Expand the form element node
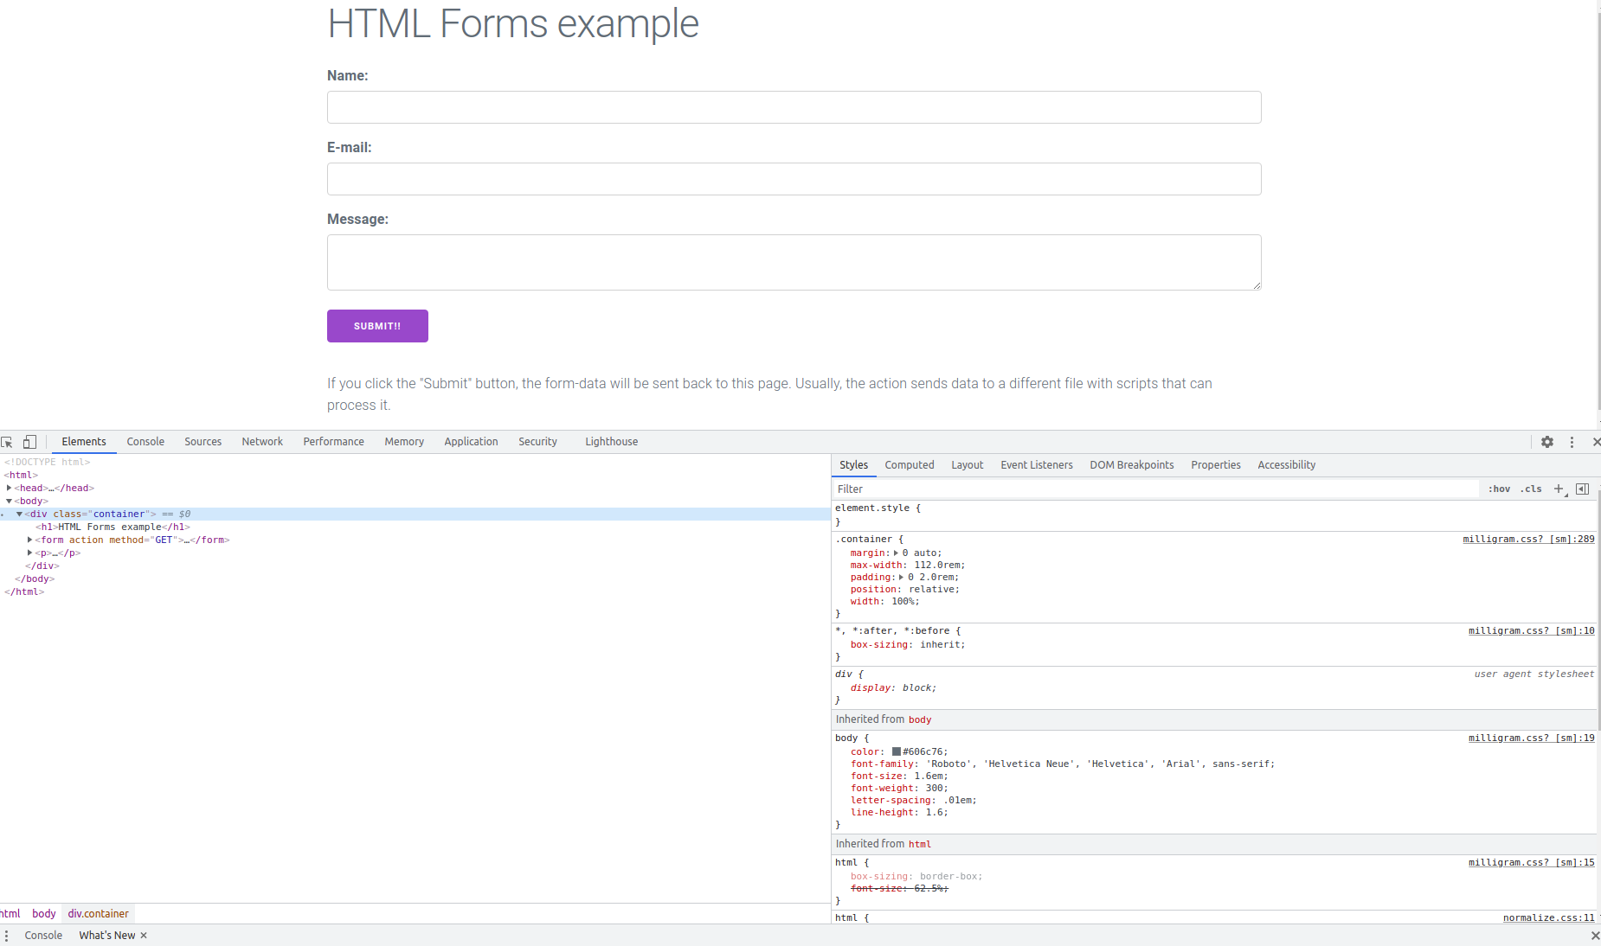 [29, 540]
